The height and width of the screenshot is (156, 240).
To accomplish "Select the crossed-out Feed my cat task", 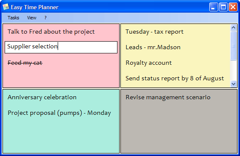I will coord(25,63).
